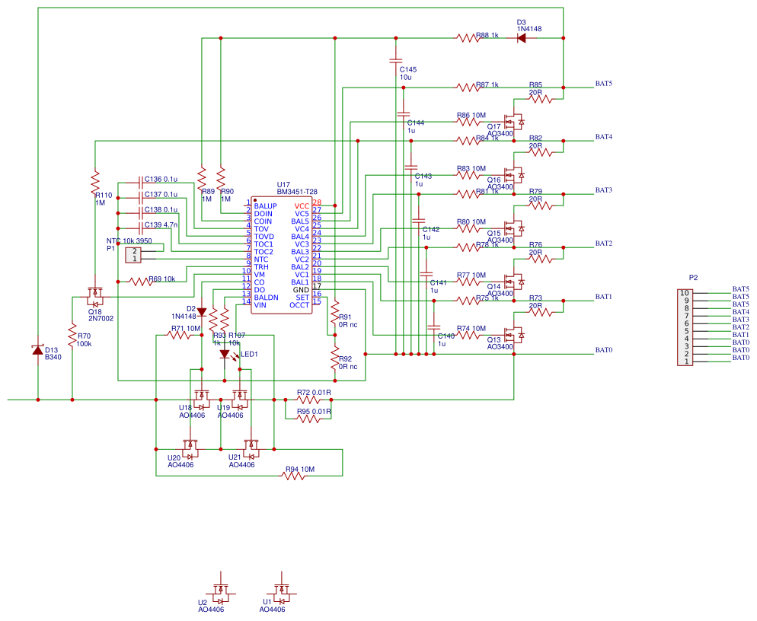Select the BAT4 label at P2 pin 7
This screenshot has height=621, width=757.
click(740, 312)
